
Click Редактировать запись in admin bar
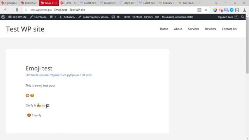tap(93, 17)
